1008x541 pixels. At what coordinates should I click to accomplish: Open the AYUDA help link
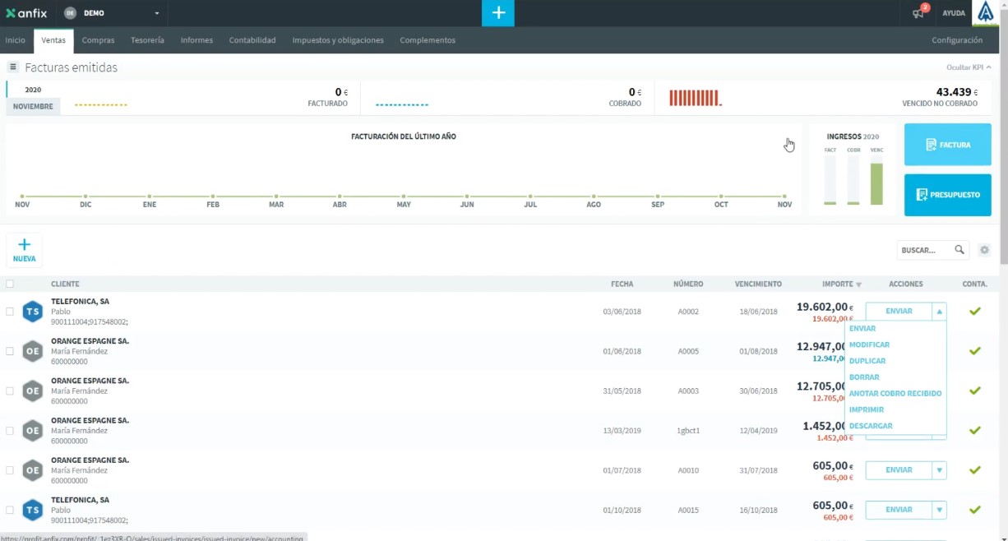coord(954,13)
